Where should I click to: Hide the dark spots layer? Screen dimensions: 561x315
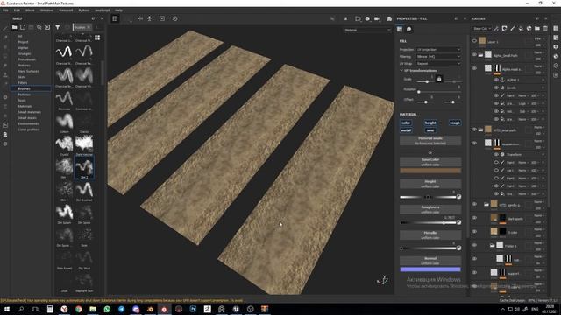pyautogui.click(x=474, y=218)
